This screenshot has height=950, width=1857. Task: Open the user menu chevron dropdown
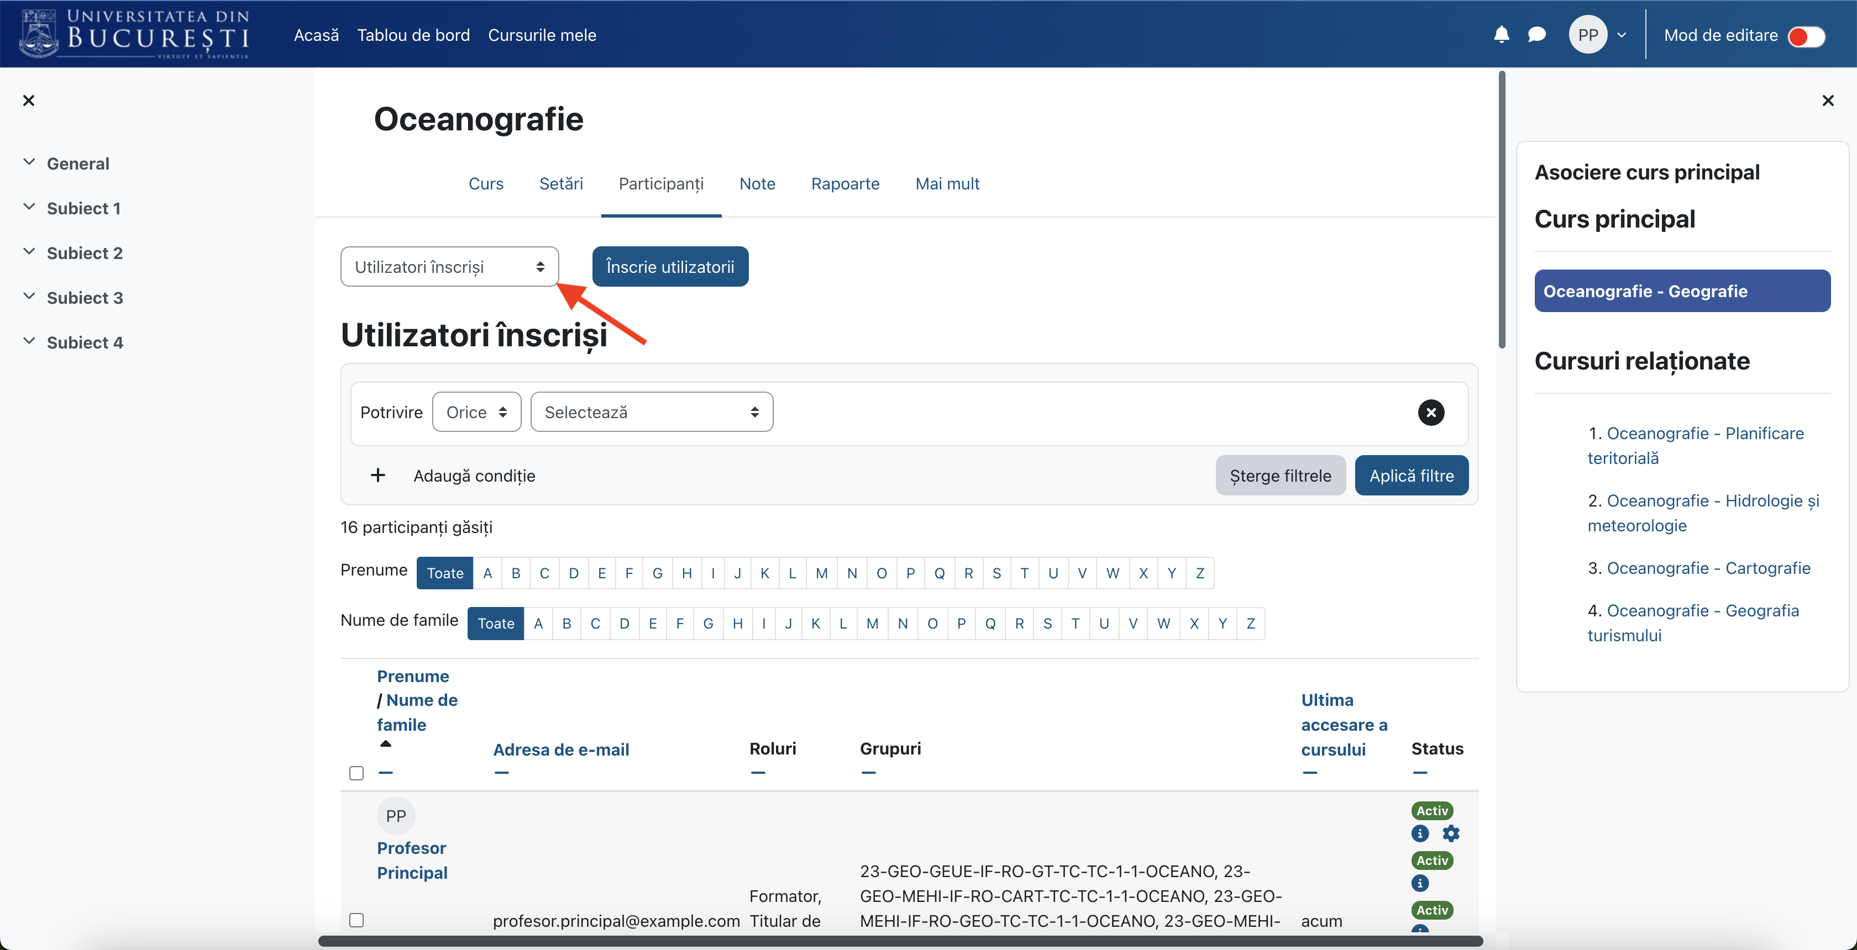pyautogui.click(x=1621, y=35)
